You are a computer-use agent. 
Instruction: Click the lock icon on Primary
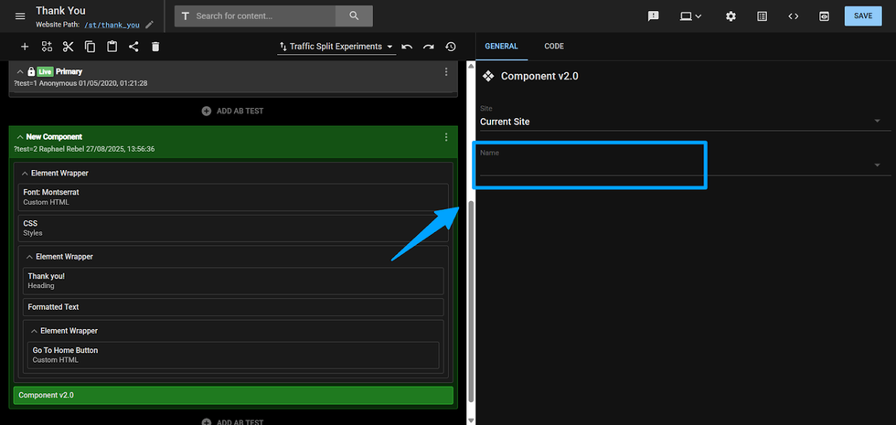pyautogui.click(x=31, y=72)
